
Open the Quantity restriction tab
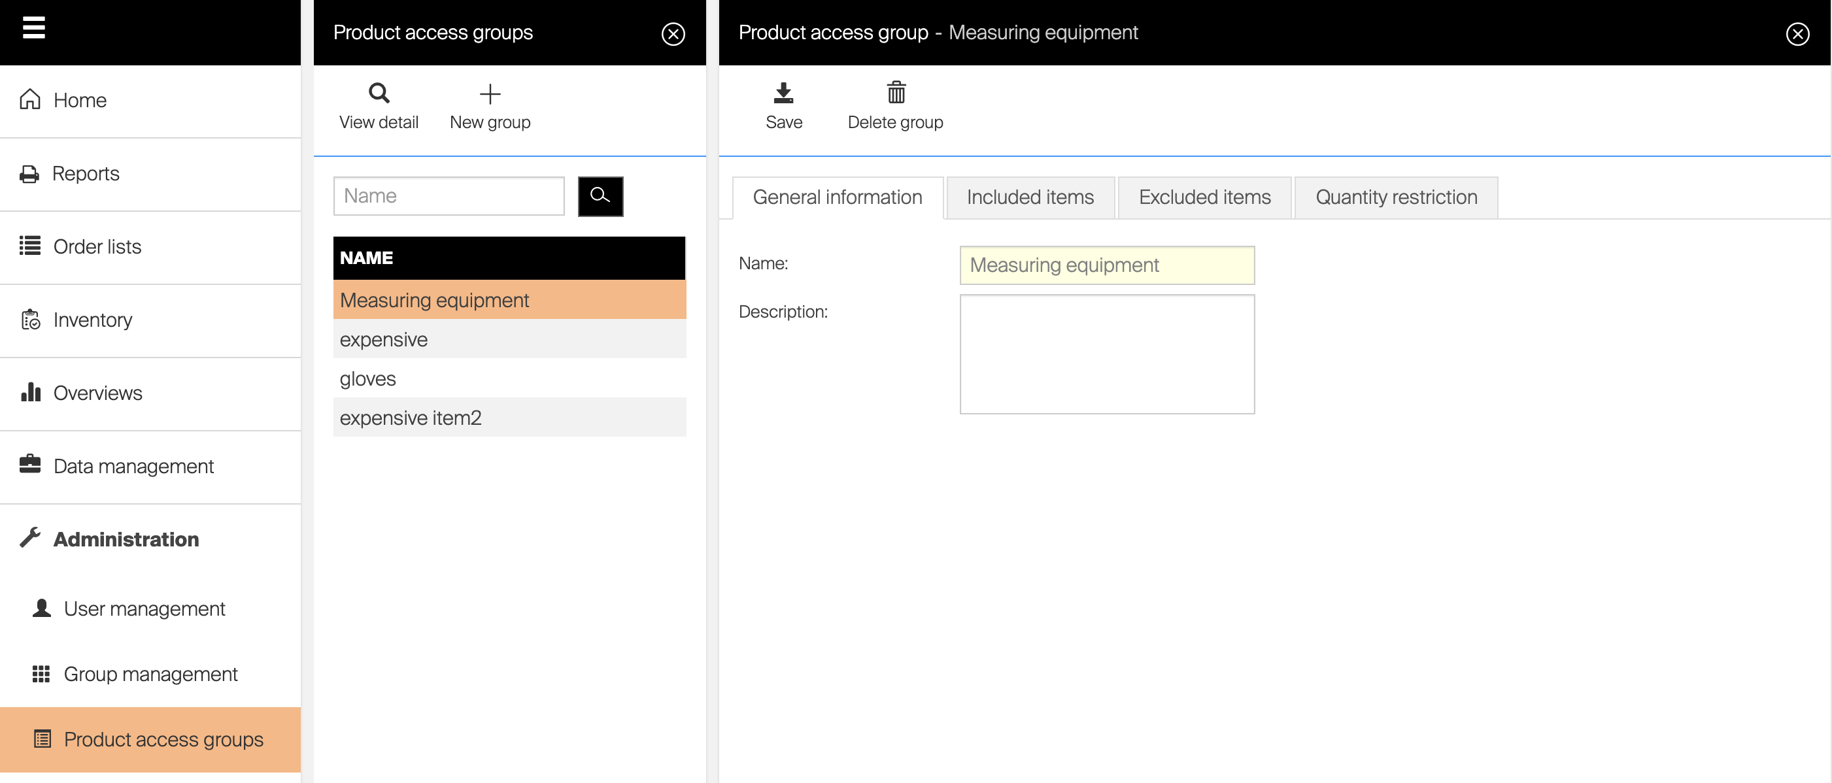tap(1395, 197)
